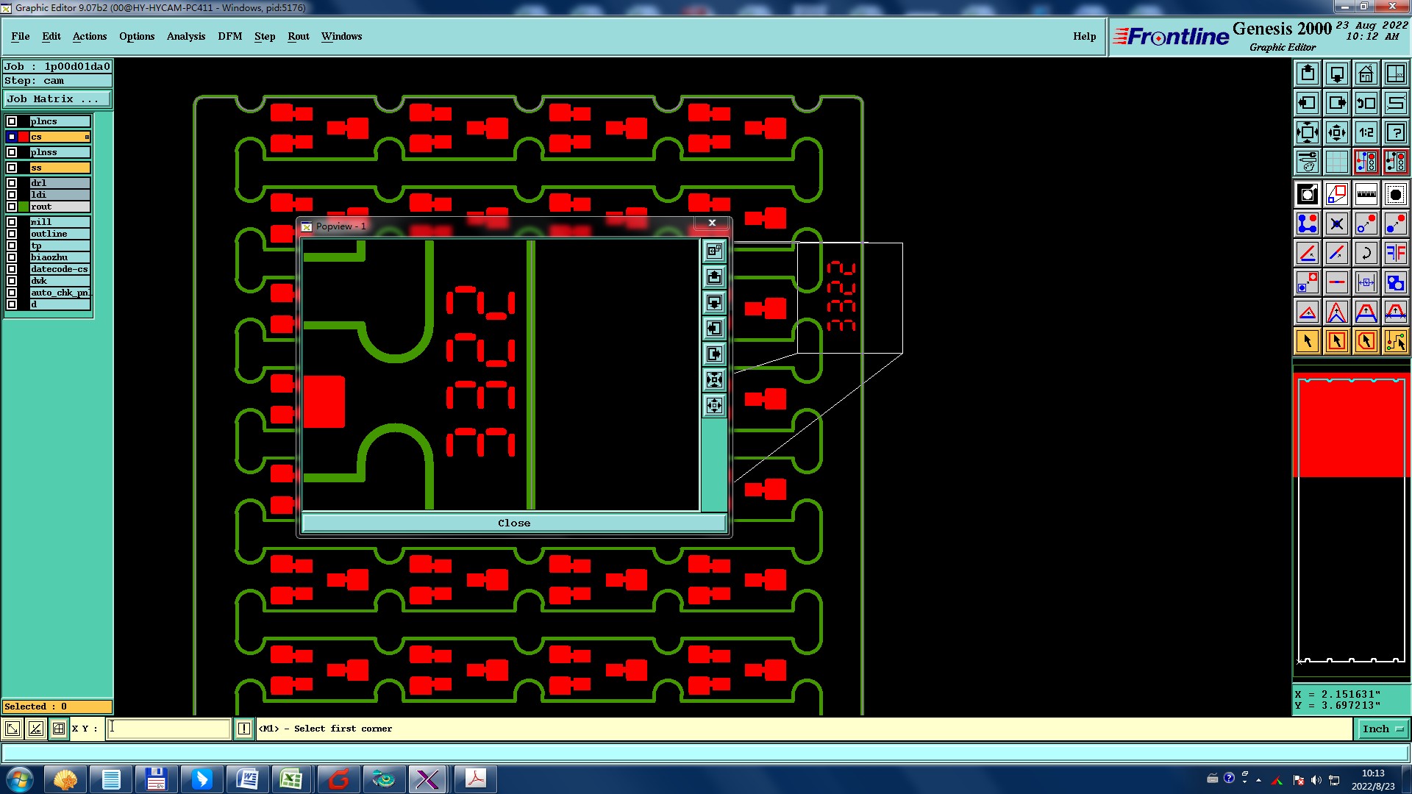Open the Word icon in the taskbar

coord(247,779)
